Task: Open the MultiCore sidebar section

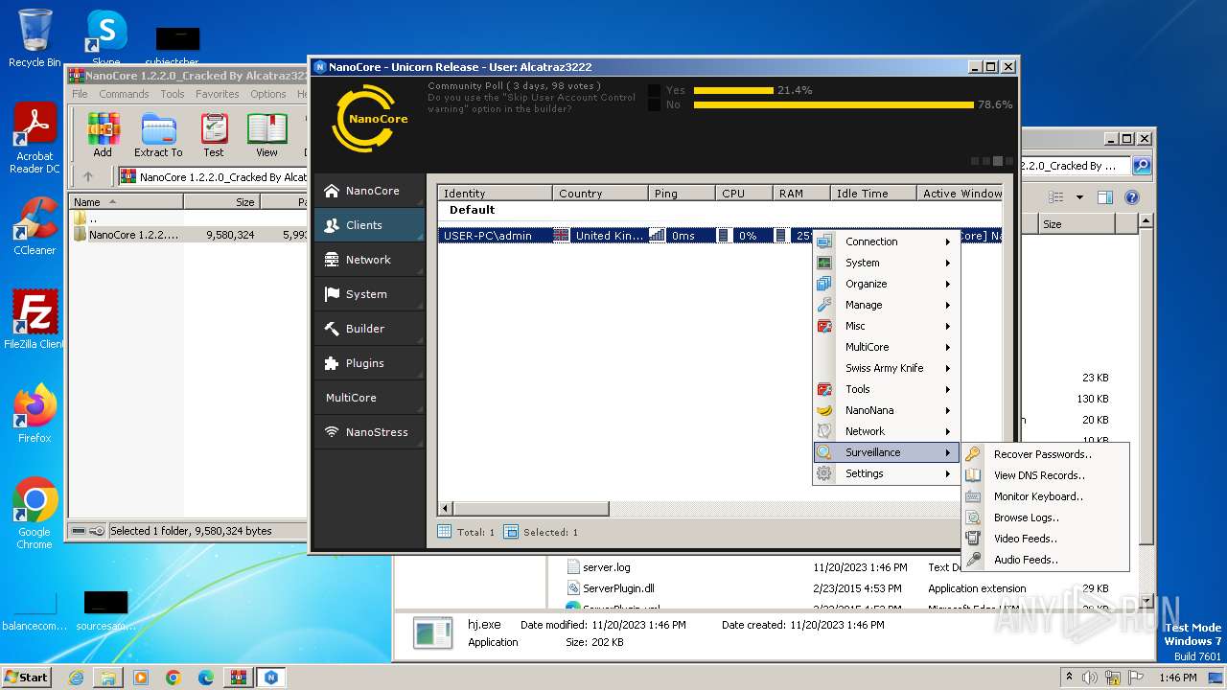Action: pos(369,398)
